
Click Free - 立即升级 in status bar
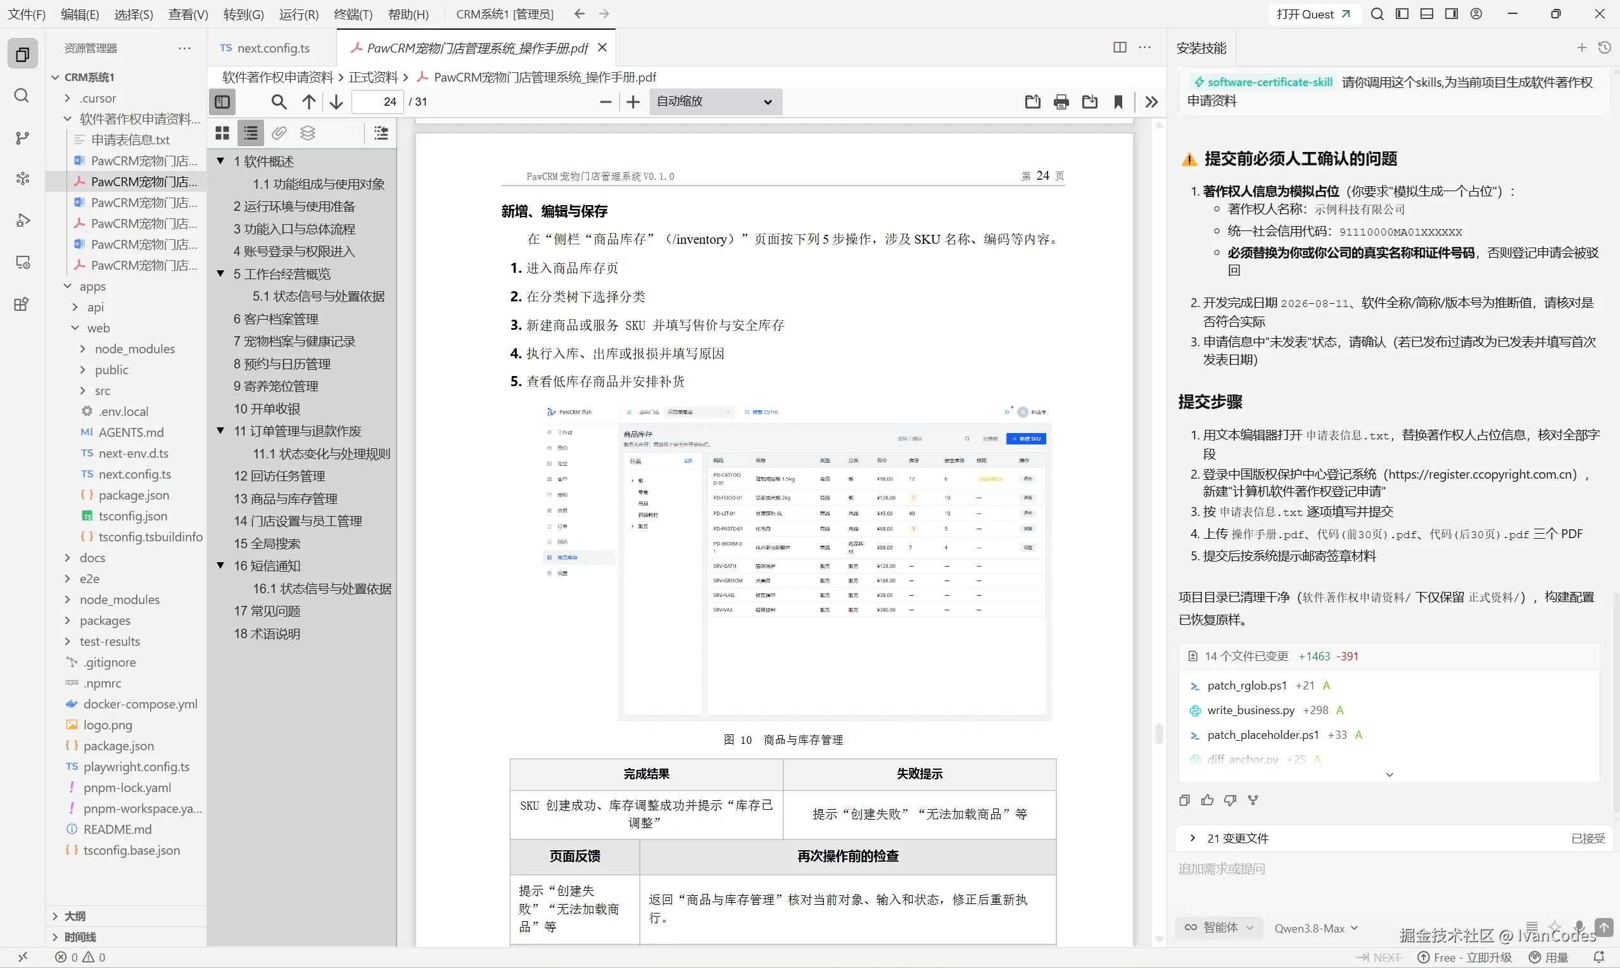tap(1465, 958)
